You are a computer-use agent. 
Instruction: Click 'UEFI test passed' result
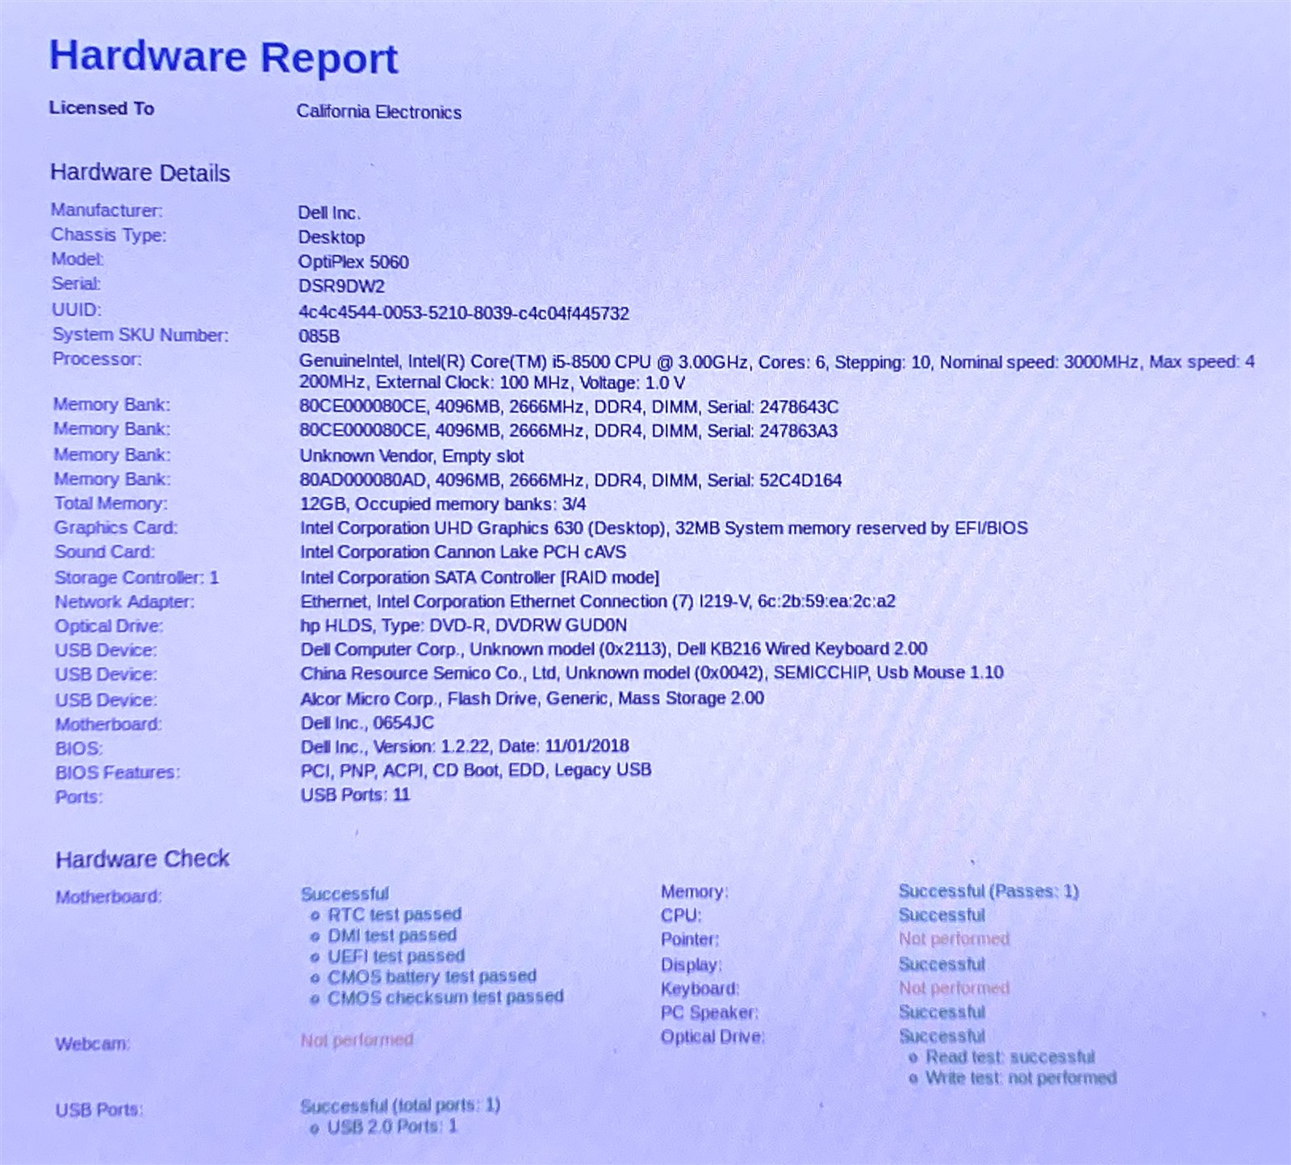[x=396, y=956]
